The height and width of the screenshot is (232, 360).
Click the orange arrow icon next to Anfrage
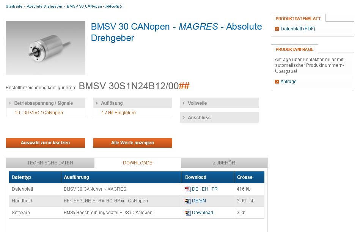[x=277, y=82]
